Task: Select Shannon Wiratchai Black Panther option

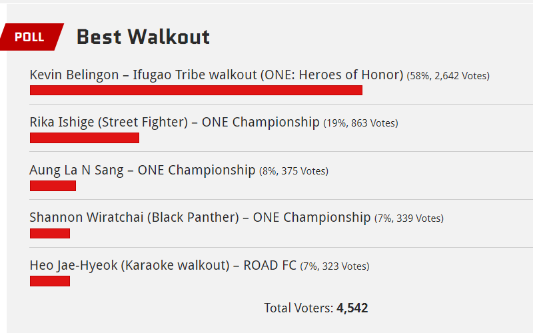Action: 200,218
